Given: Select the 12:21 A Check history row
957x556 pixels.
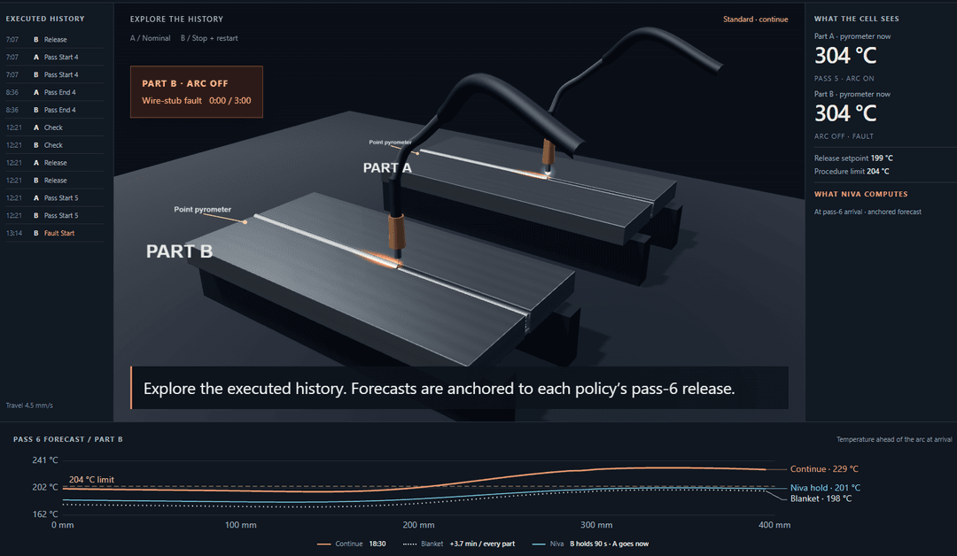Looking at the screenshot, I should [54, 128].
